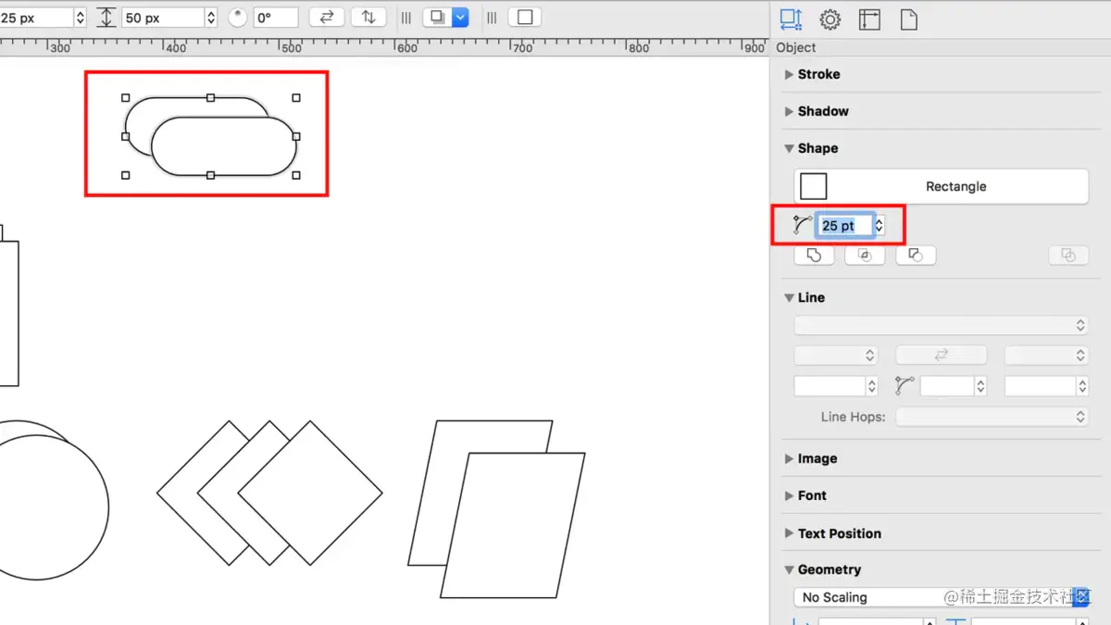Screen dimensions: 1111x625
Task: Open the Line Hops dropdown
Action: click(992, 417)
